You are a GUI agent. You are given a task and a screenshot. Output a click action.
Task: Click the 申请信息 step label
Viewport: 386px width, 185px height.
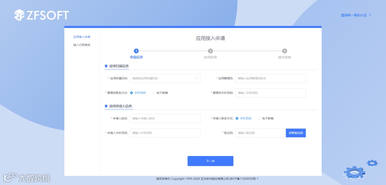pyautogui.click(x=137, y=57)
